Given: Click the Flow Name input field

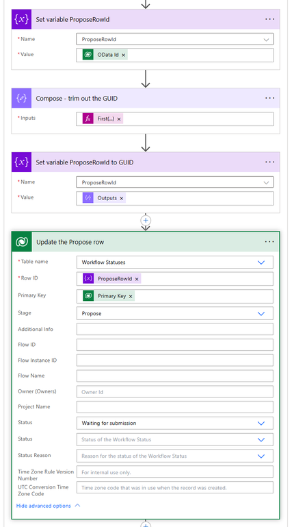Looking at the screenshot, I should pyautogui.click(x=174, y=376).
